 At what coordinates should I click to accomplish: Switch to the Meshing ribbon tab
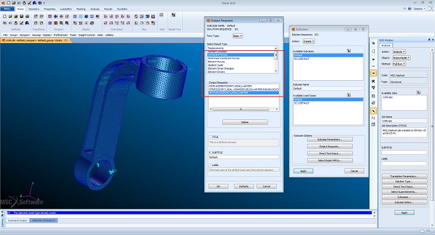(x=81, y=9)
